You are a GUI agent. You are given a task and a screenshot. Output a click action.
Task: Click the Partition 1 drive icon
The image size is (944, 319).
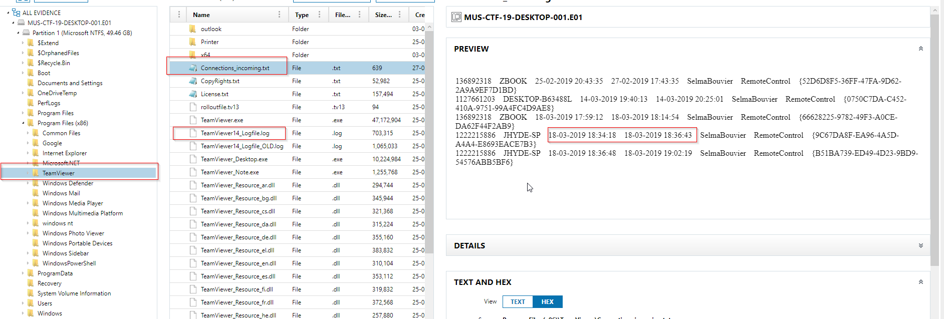26,33
